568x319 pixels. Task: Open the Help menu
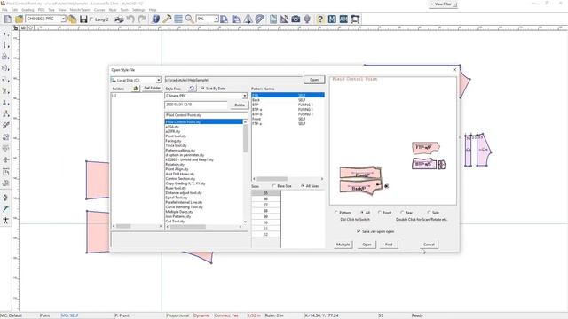153,10
